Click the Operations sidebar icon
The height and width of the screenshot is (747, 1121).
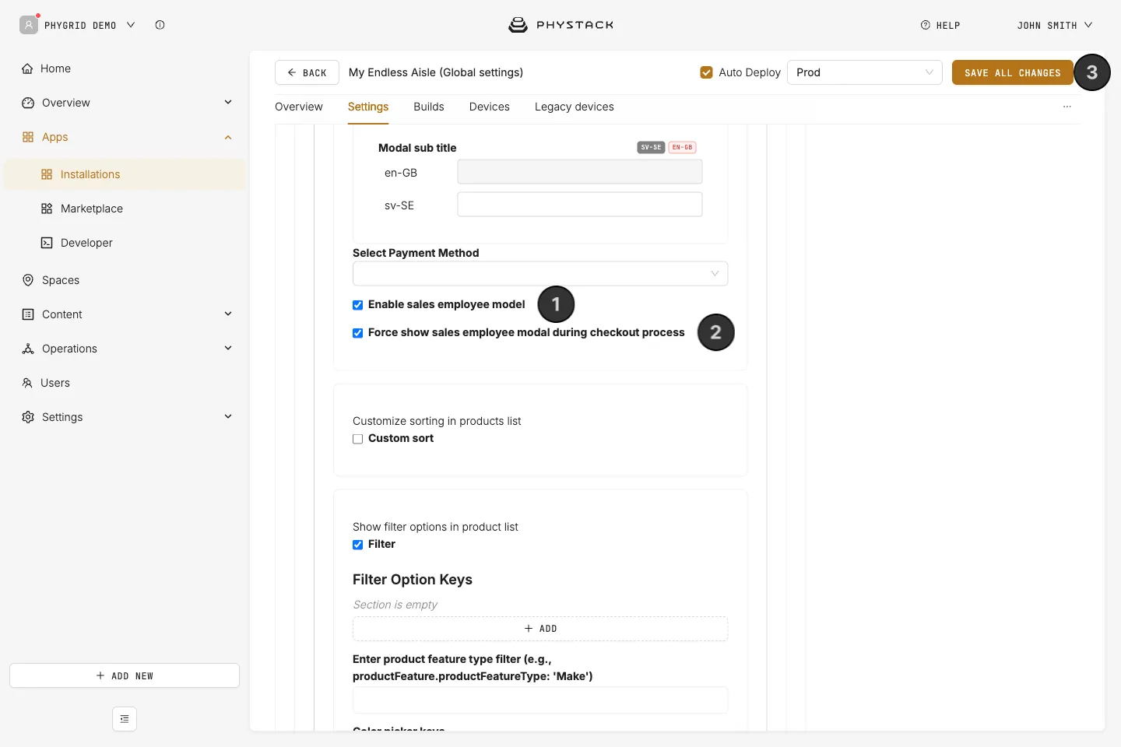coord(28,349)
